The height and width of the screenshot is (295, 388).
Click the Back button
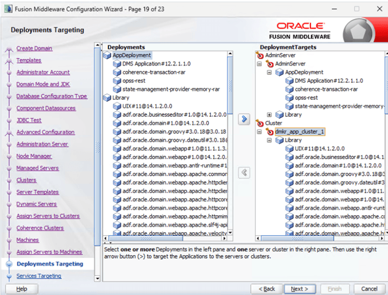266,289
